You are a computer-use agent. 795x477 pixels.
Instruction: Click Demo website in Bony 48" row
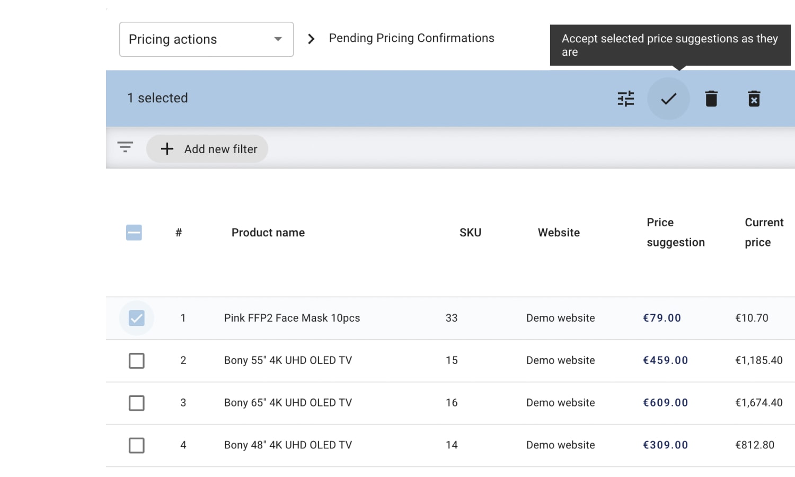(x=561, y=445)
